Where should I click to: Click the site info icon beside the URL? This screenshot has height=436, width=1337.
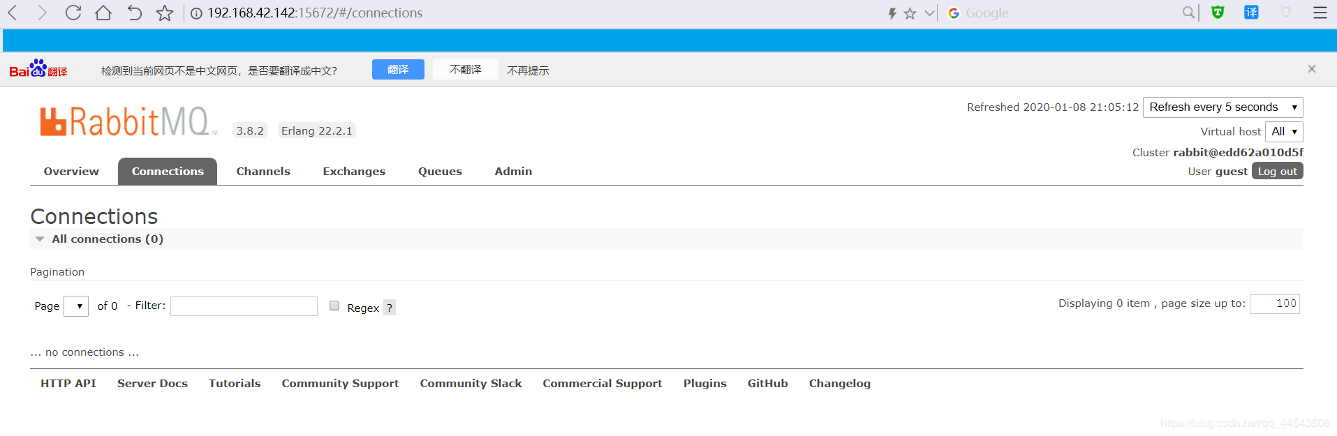(197, 13)
